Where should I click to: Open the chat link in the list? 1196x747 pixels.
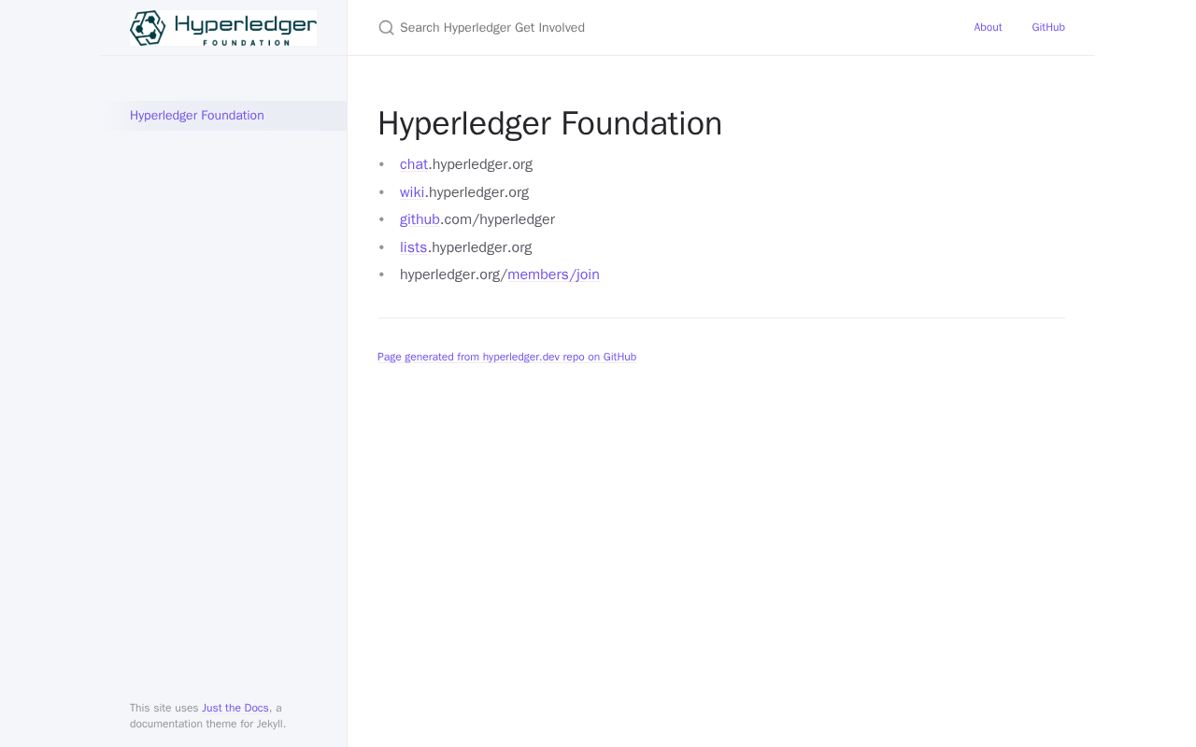click(413, 164)
